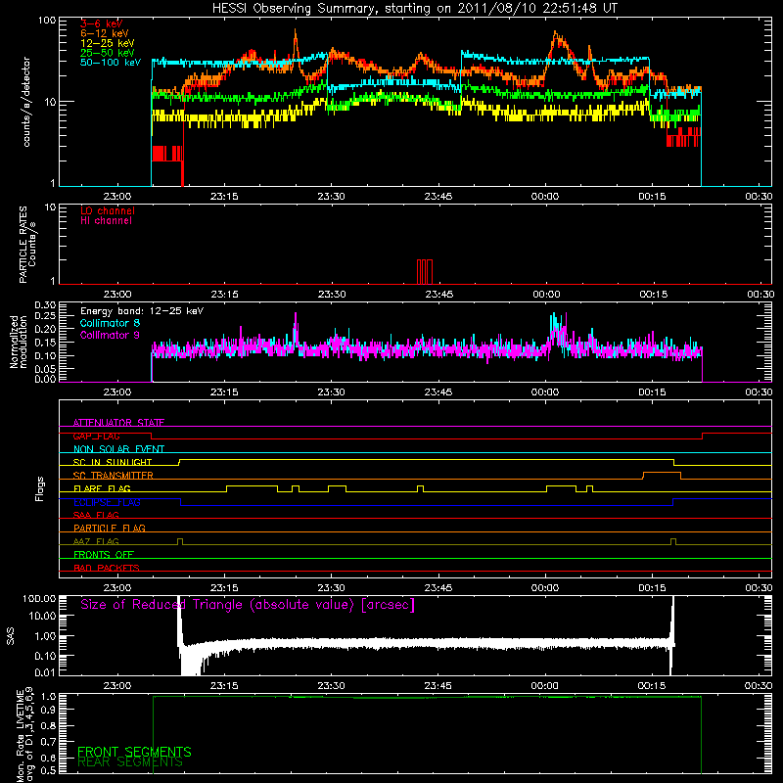
Task: Click the Flags vertical axis label
Action: (40, 488)
